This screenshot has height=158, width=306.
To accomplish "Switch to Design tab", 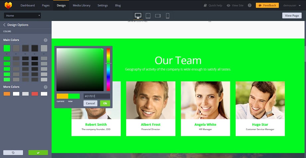I will (61, 5).
